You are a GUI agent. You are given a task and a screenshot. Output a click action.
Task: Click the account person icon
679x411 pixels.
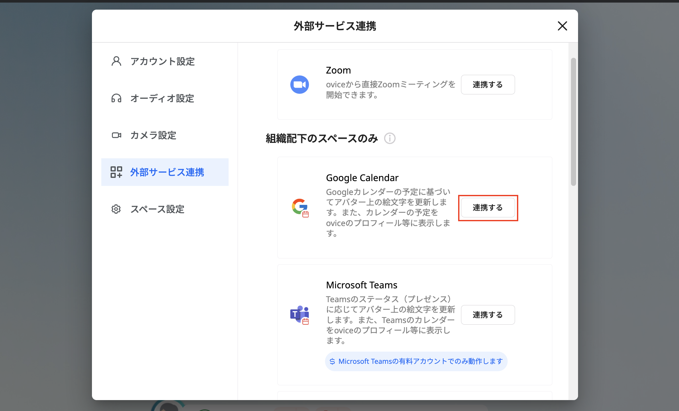point(116,61)
